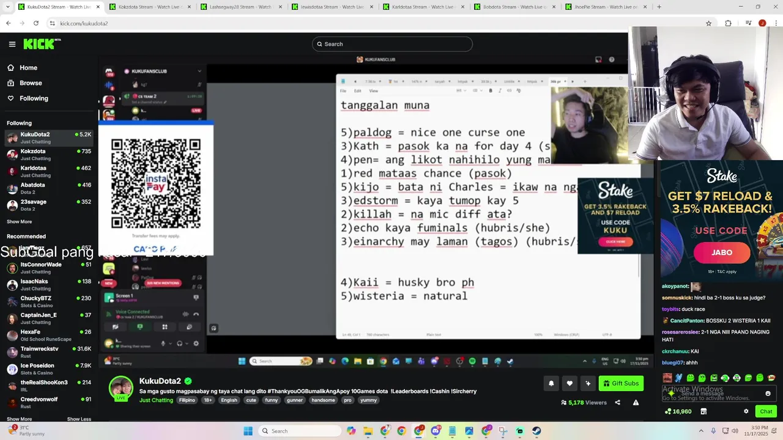Select the handsome tag
This screenshot has width=783, height=440.
tap(323, 400)
